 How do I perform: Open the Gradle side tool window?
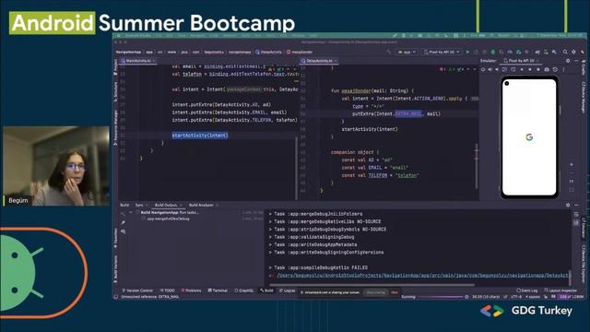click(584, 67)
